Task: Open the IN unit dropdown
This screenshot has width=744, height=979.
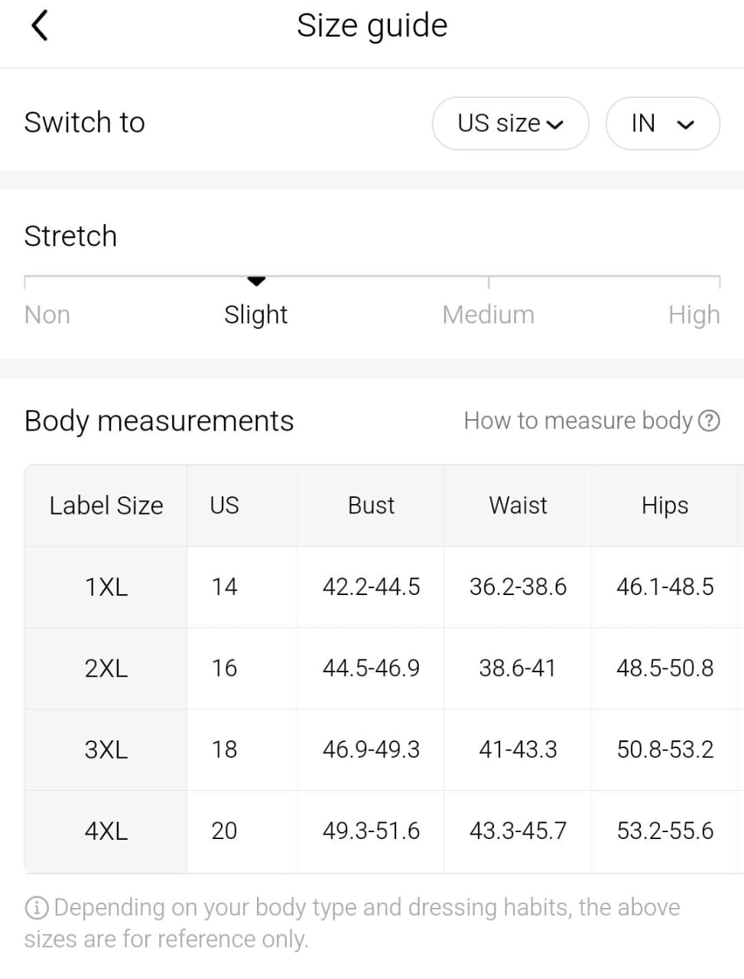Action: coord(662,123)
